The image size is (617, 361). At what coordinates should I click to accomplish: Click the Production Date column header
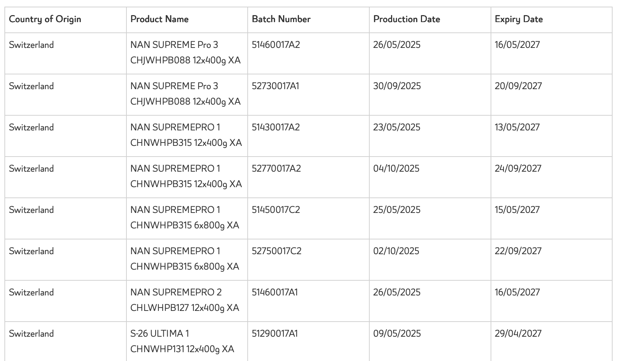pos(407,19)
